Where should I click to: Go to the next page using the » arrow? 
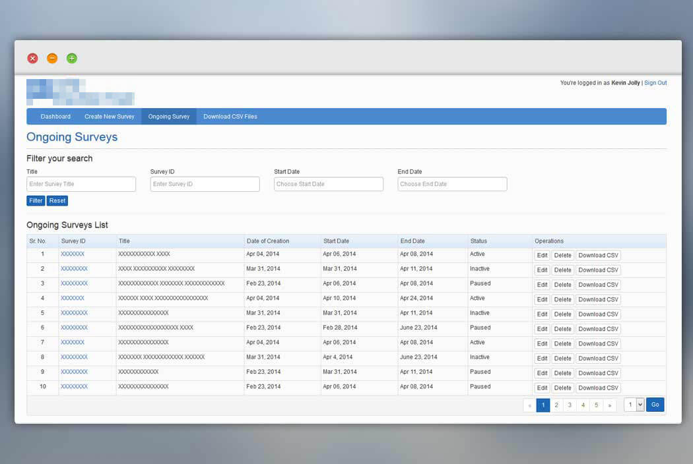point(609,405)
